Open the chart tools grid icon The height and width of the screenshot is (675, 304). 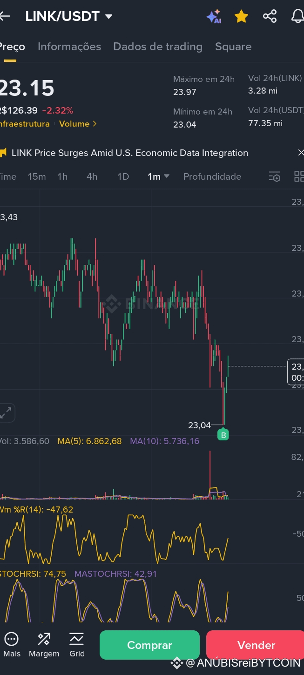299,176
